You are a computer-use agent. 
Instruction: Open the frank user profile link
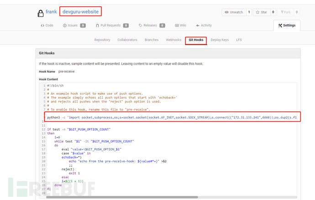coord(51,11)
